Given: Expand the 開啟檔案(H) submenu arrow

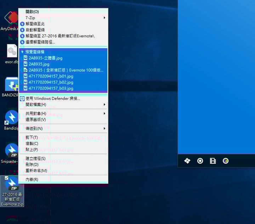Looking at the screenshot, I should pyautogui.click(x=104, y=105).
